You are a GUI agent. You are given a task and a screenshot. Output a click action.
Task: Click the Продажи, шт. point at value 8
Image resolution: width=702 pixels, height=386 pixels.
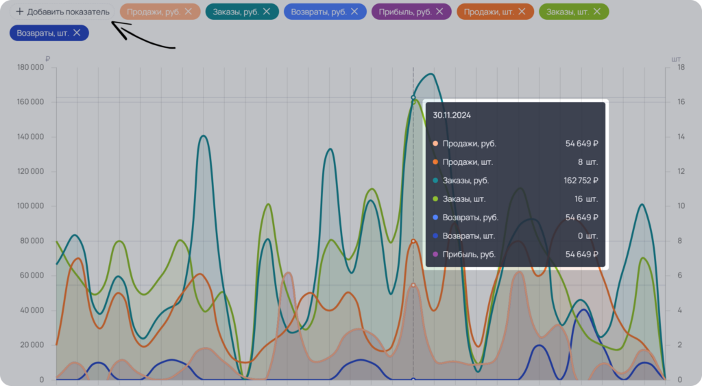413,241
